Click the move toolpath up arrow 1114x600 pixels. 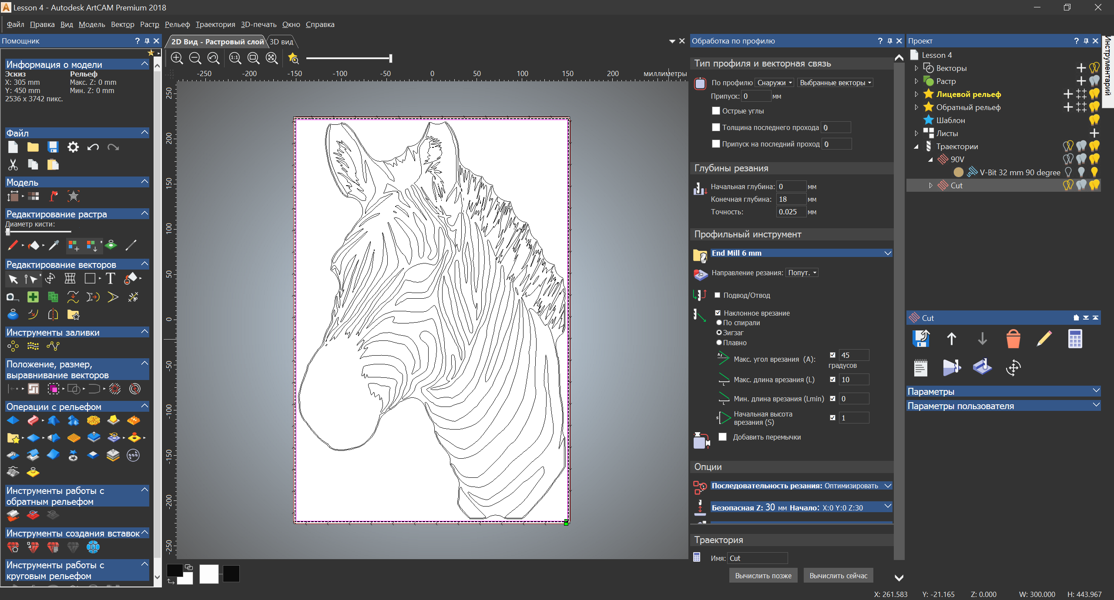[951, 339]
